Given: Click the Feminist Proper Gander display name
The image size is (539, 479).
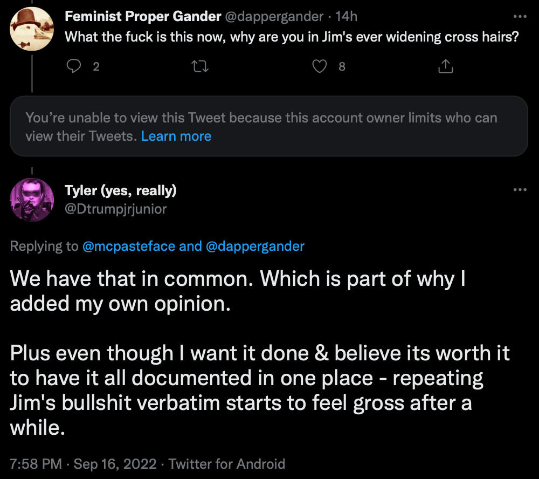Looking at the screenshot, I should pyautogui.click(x=143, y=17).
